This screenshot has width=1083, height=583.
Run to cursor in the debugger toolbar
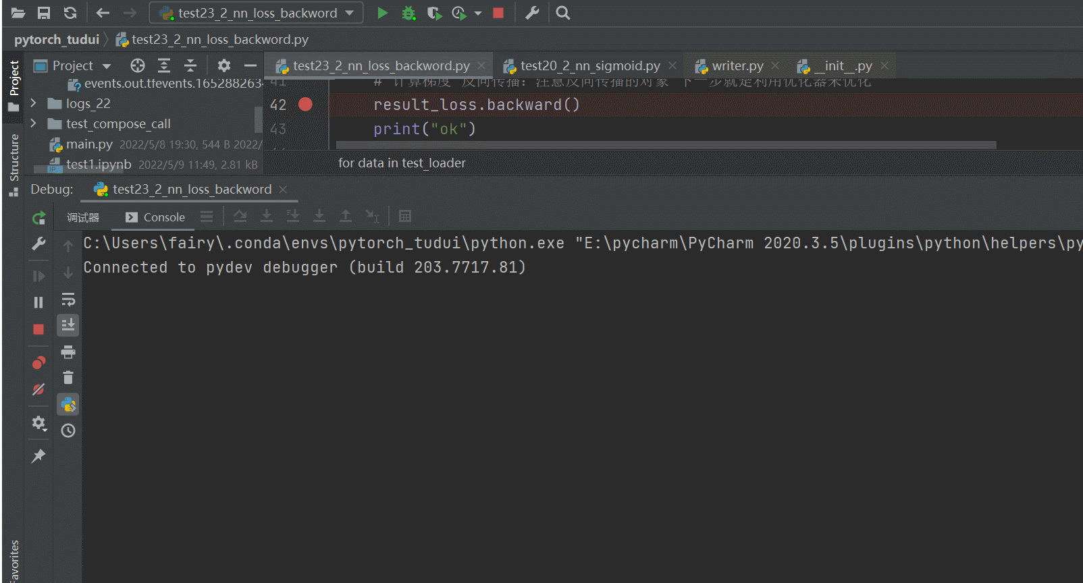click(x=372, y=216)
